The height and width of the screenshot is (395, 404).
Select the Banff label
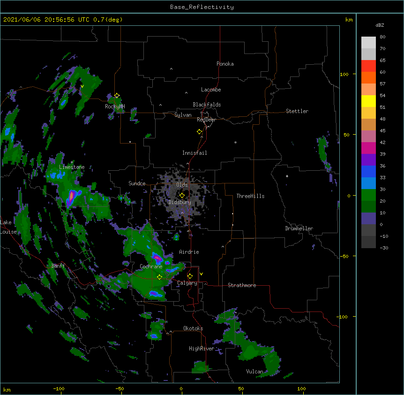(58, 266)
